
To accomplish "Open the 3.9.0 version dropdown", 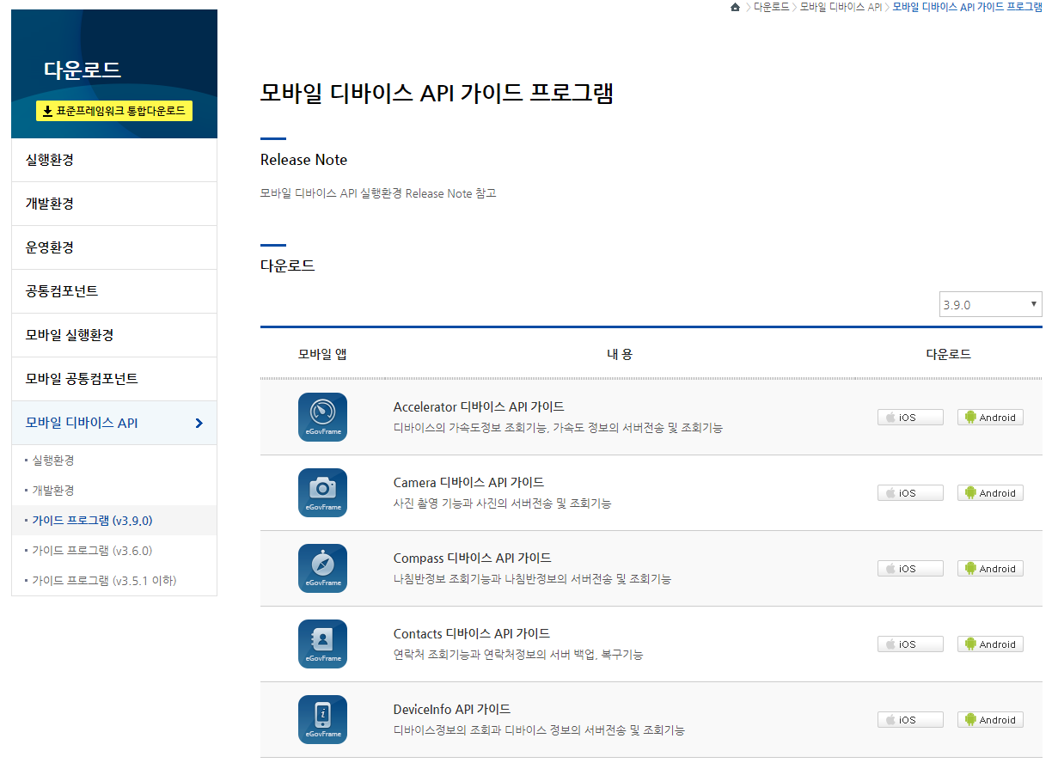I will [x=990, y=305].
